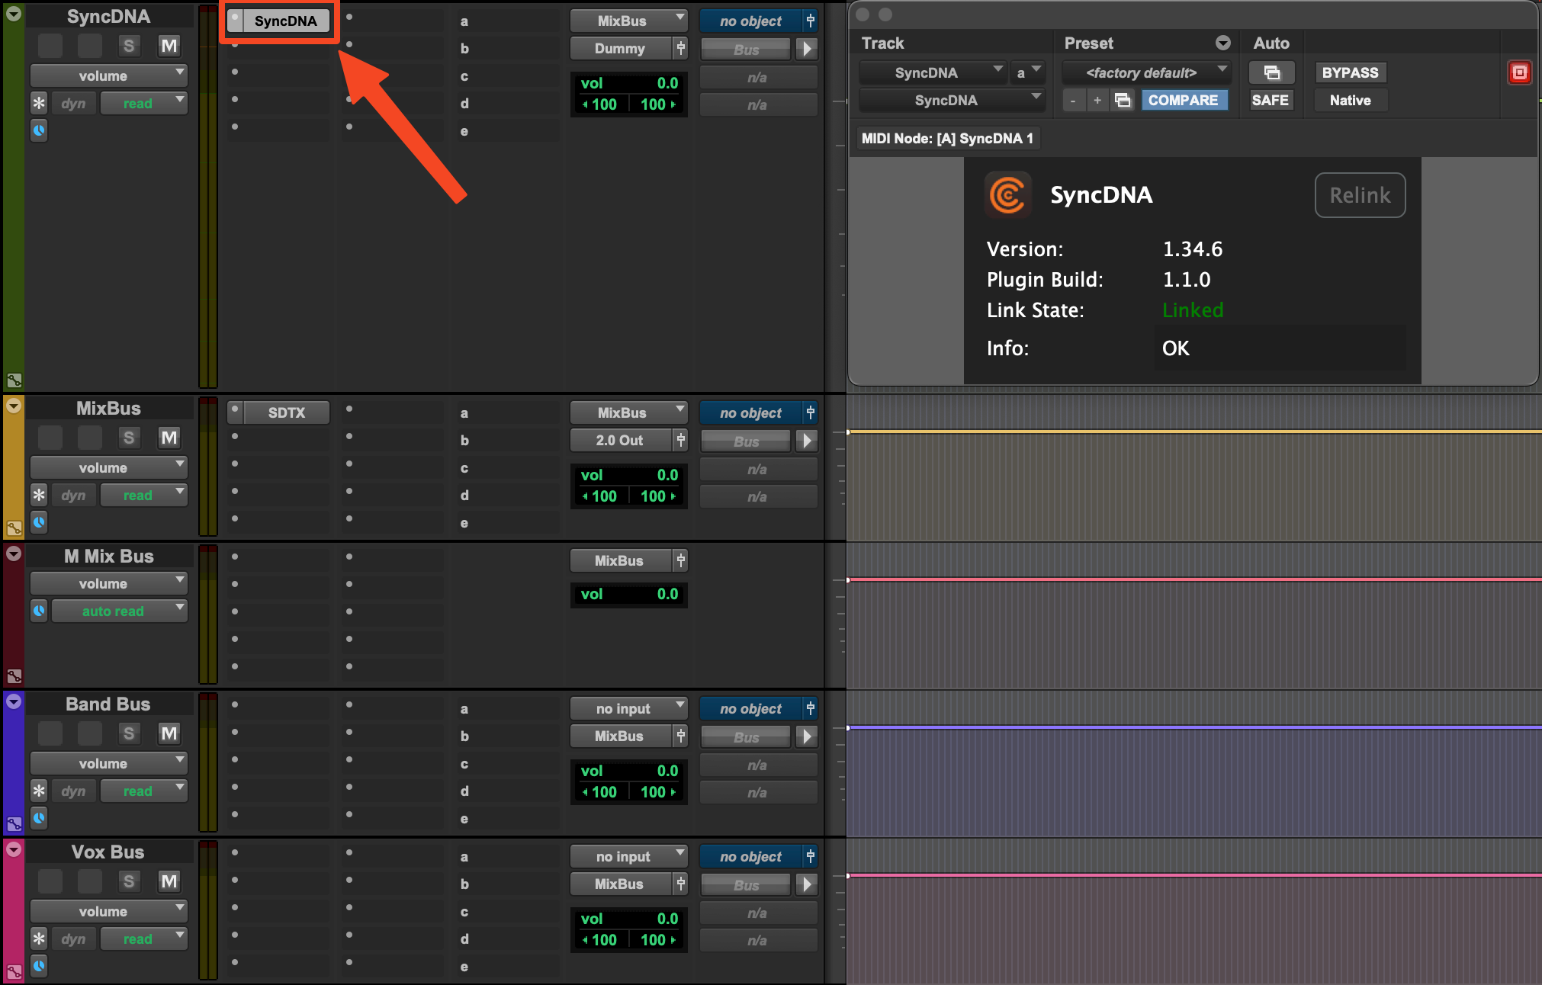This screenshot has height=985, width=1542.
Task: Click the SyncDNA insert slot
Action: click(x=285, y=21)
